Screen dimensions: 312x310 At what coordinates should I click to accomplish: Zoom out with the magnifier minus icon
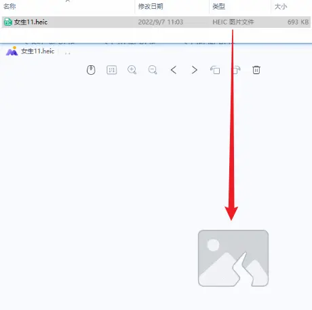pos(153,70)
